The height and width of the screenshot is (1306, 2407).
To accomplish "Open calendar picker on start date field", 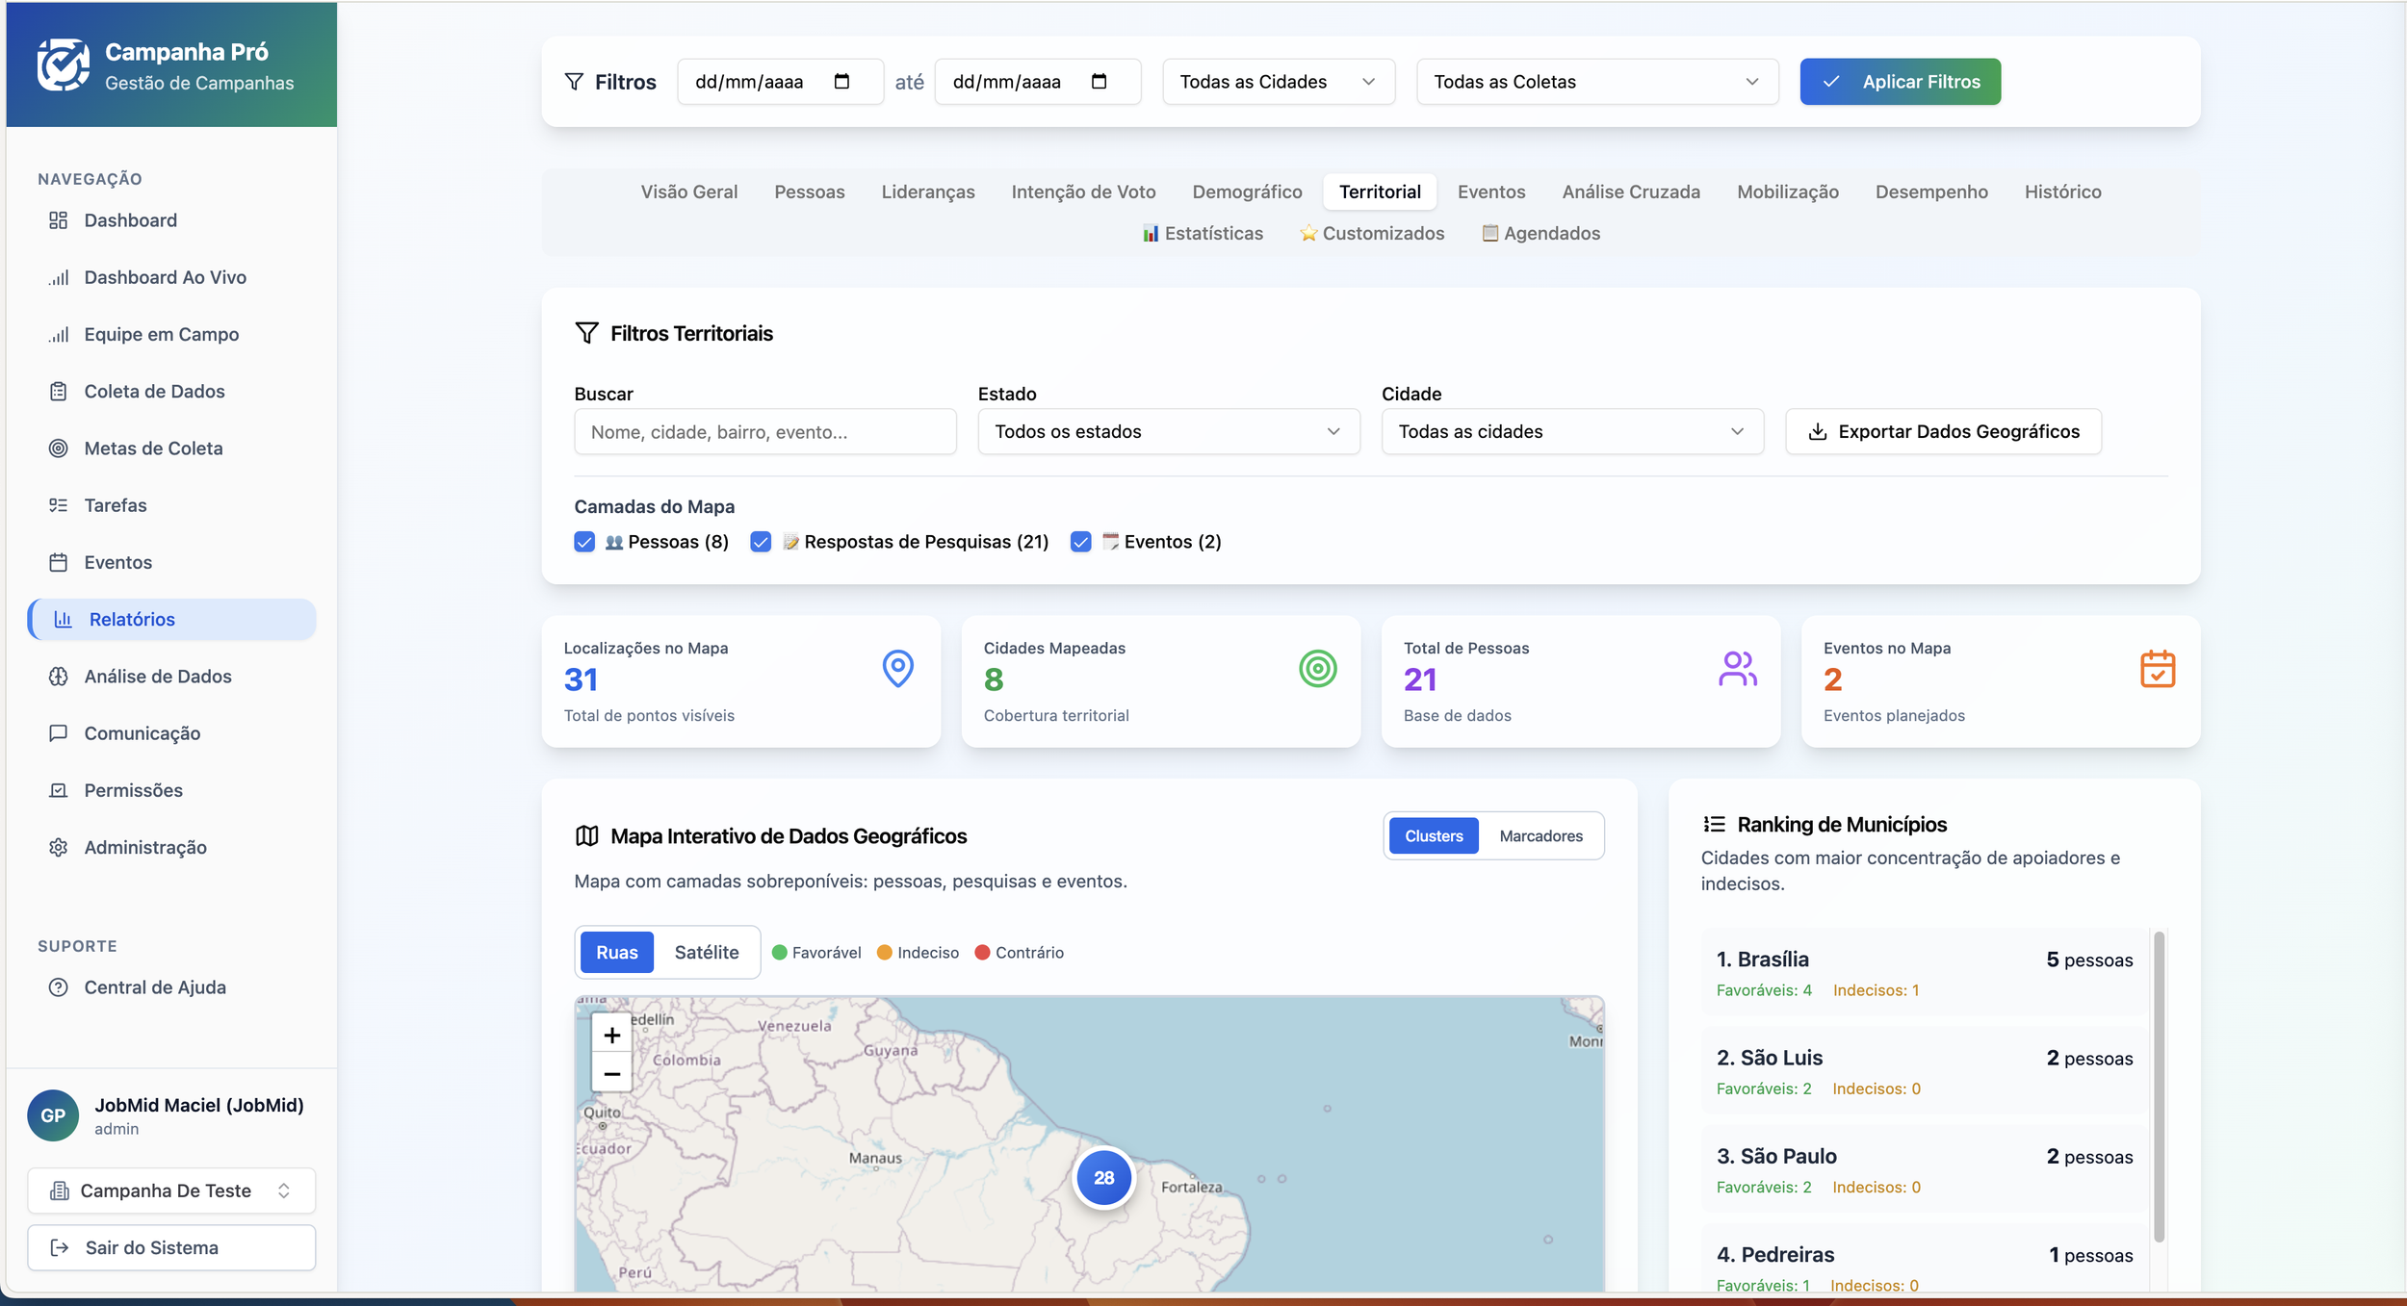I will (841, 82).
